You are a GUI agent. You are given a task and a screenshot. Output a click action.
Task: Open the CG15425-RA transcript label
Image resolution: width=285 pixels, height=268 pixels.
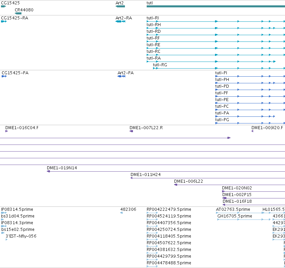point(14,18)
